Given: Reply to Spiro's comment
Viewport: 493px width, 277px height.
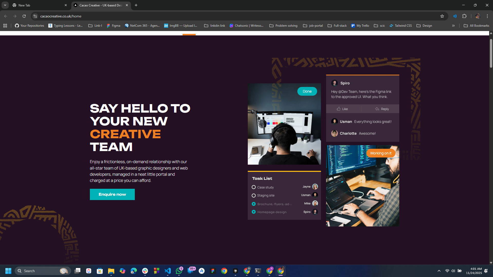Looking at the screenshot, I should [382, 109].
